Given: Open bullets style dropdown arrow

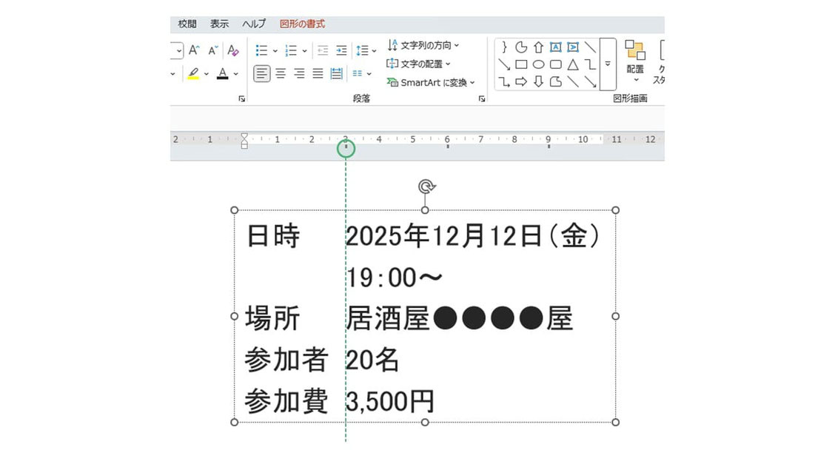Looking at the screenshot, I should point(275,51).
